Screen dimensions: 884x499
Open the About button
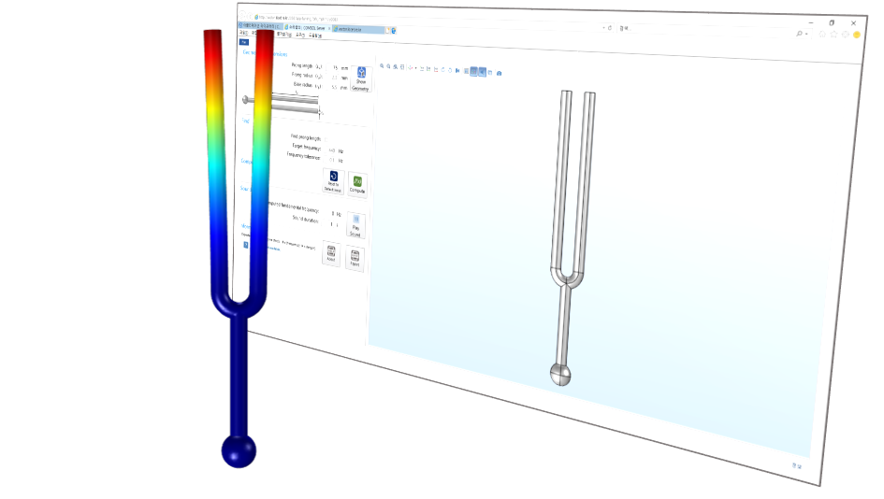pos(330,255)
